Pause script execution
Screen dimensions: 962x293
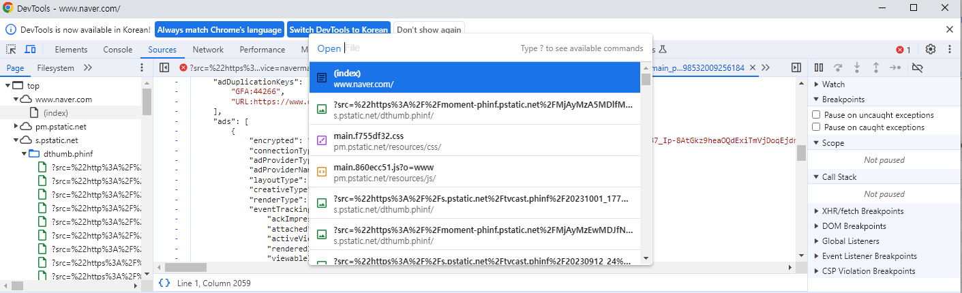819,67
